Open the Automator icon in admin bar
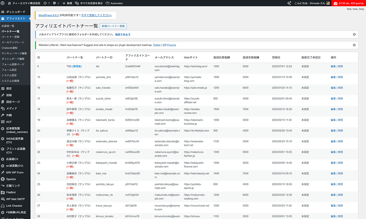Screen dimensions: 366x219 (x=108, y=3)
